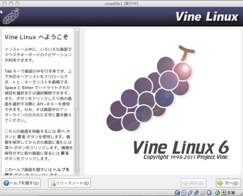Click the green next arrow icon
The height and width of the screenshot is (196, 243).
coord(220,183)
